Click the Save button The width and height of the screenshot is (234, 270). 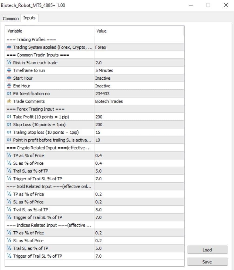(x=207, y=262)
